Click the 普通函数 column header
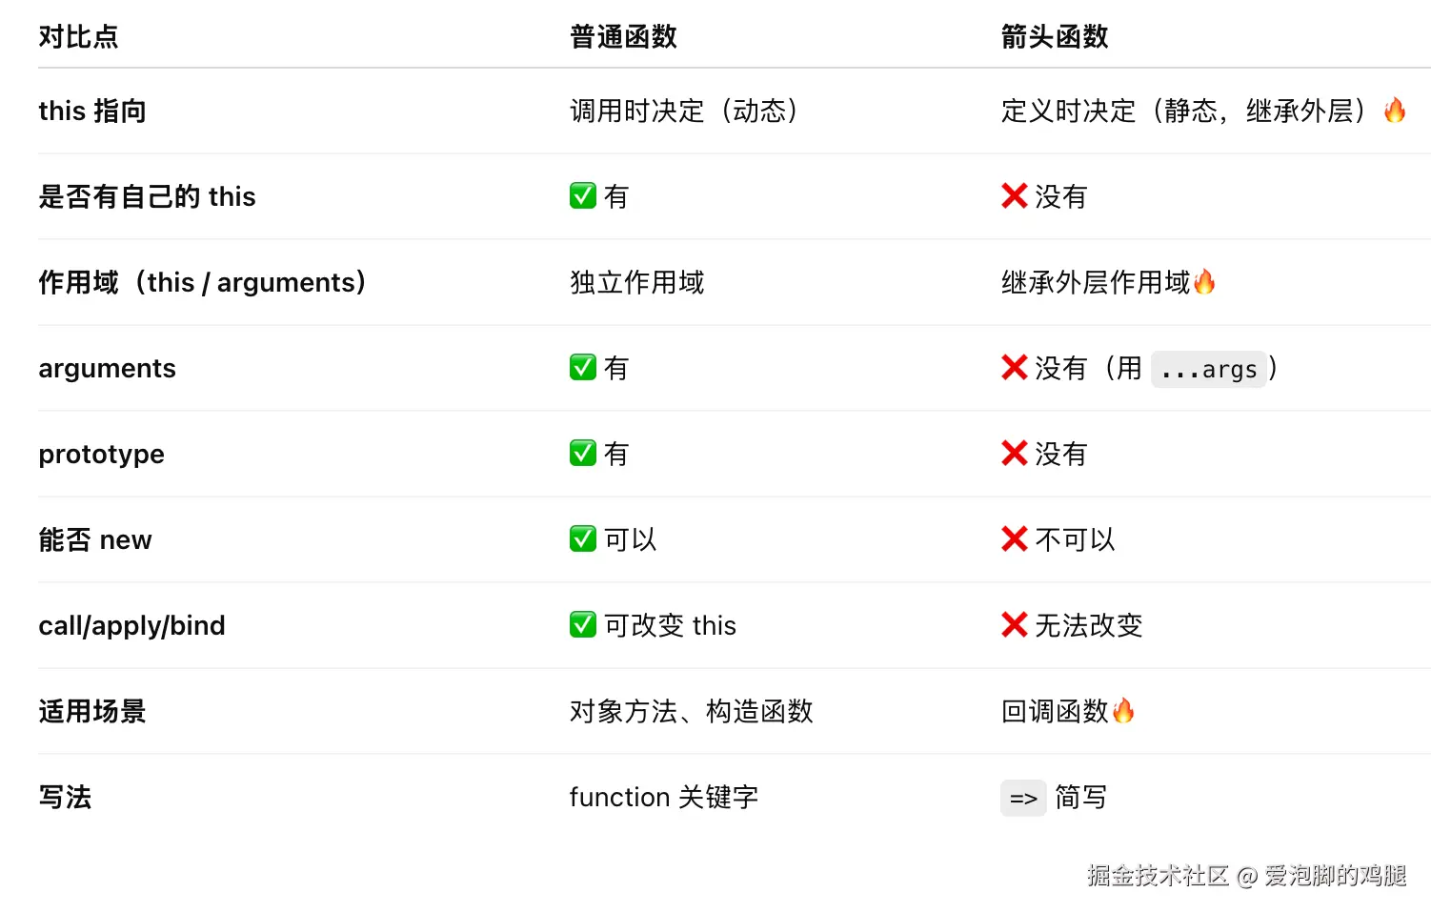The image size is (1431, 913). [623, 37]
